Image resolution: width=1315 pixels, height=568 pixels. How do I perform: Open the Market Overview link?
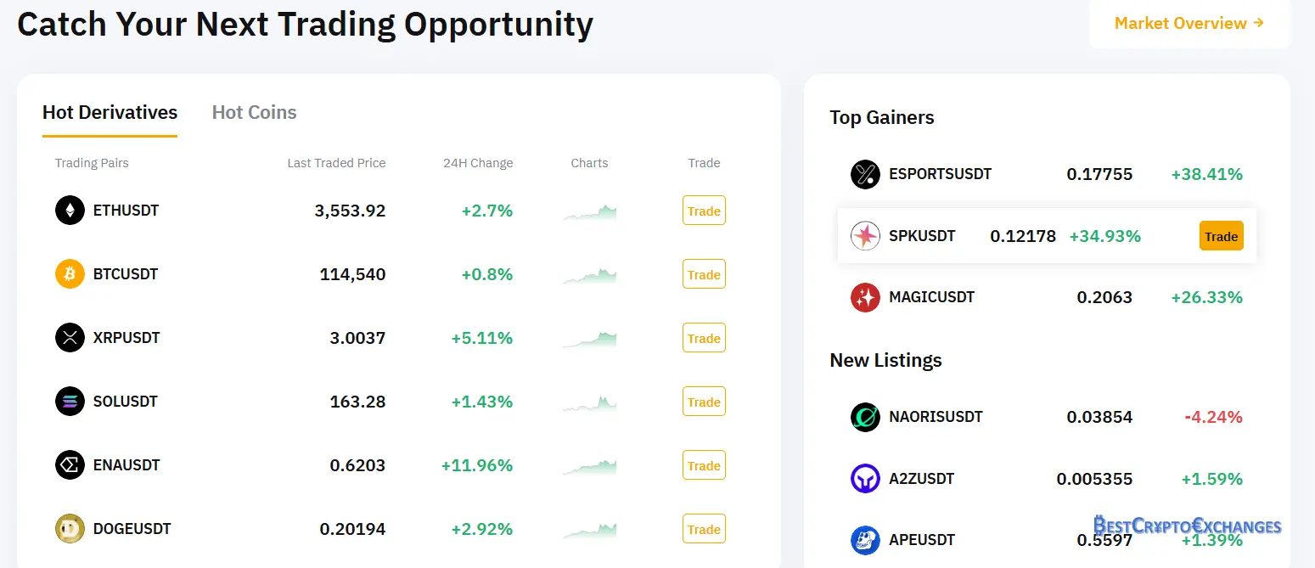click(1189, 23)
